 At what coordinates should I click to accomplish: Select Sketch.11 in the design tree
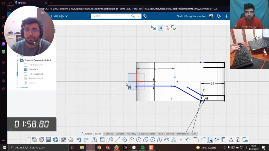pos(38,74)
